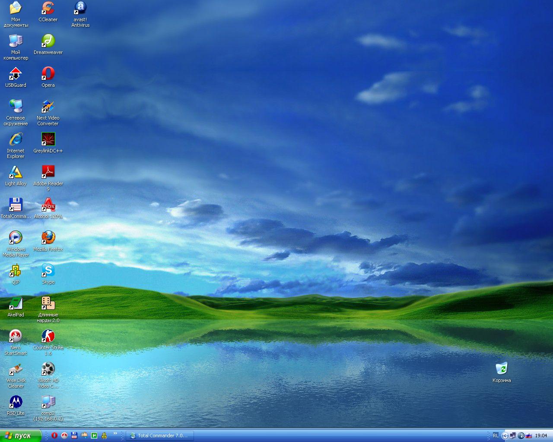Click the 19:04 system clock
The width and height of the screenshot is (553, 442).
(x=541, y=436)
